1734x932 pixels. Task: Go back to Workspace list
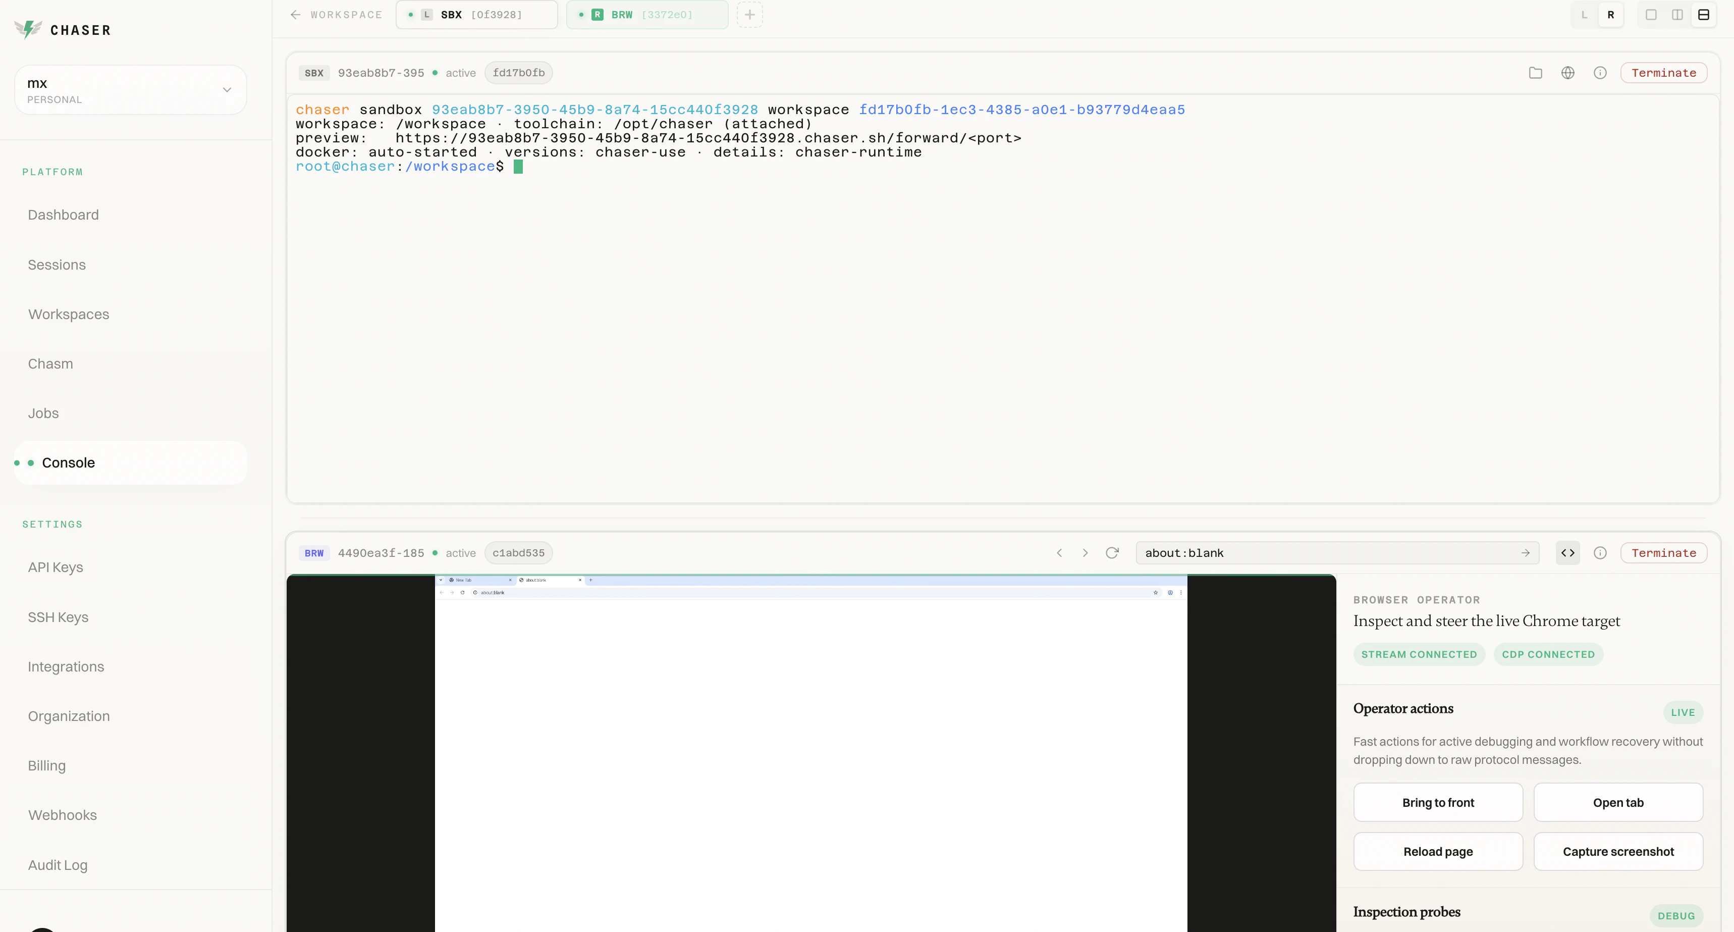tap(336, 15)
